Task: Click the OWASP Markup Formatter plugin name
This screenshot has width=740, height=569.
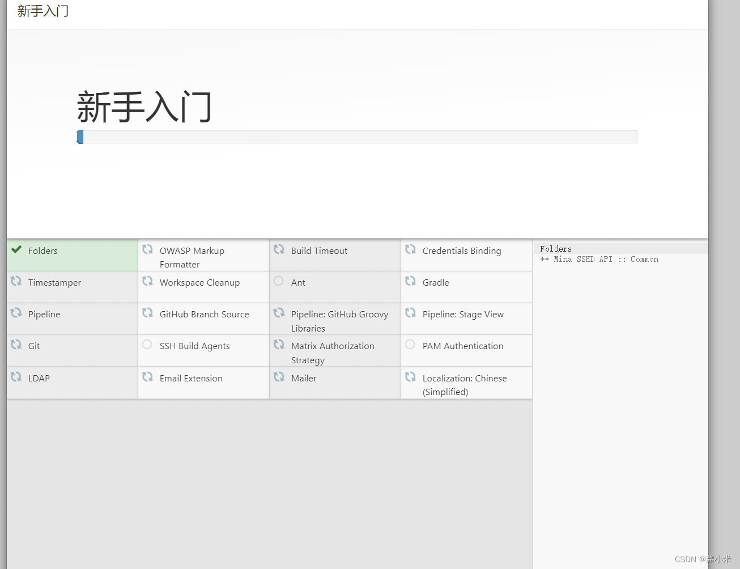Action: (x=192, y=257)
